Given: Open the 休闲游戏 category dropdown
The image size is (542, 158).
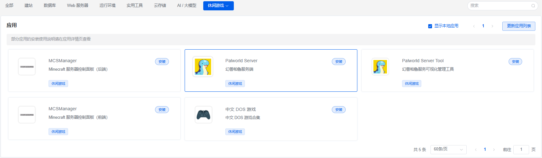Looking at the screenshot, I should (x=218, y=6).
